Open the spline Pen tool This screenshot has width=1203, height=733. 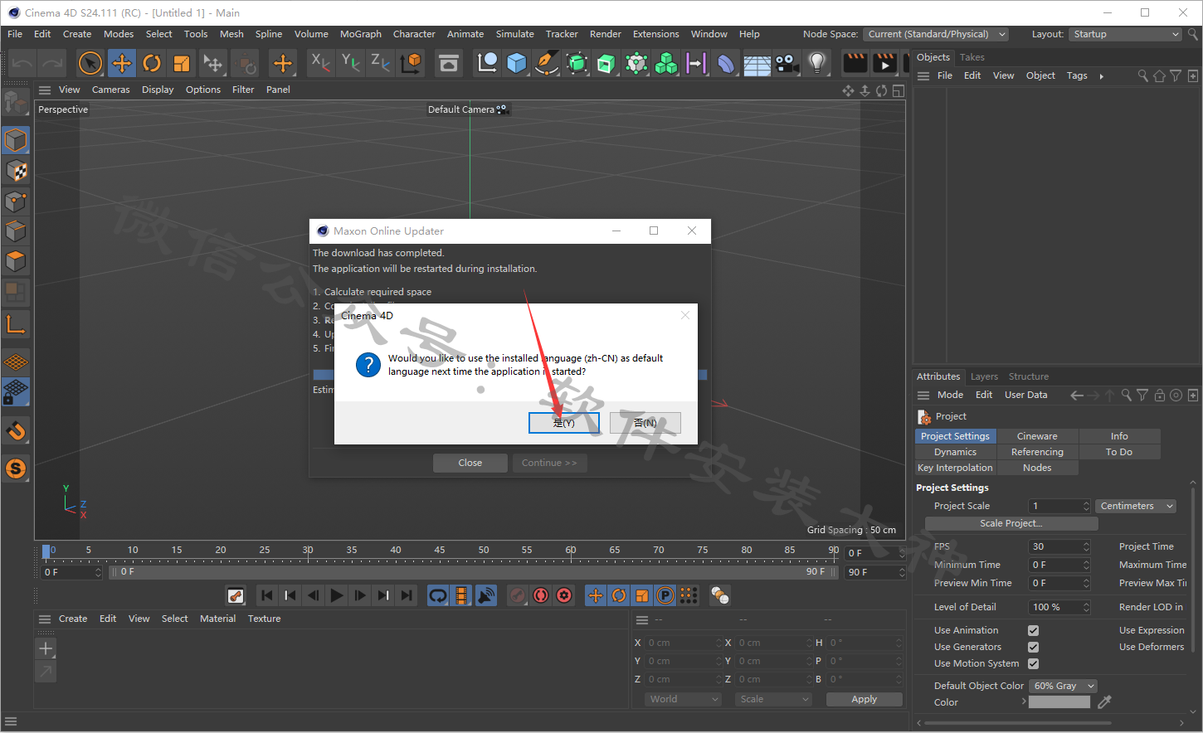[x=547, y=62]
